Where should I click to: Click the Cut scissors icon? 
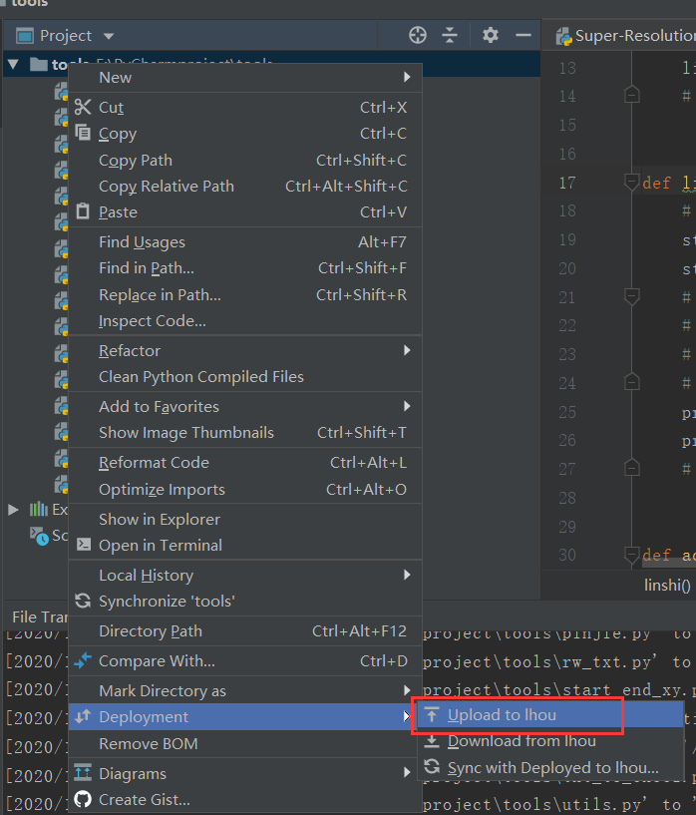(x=83, y=107)
